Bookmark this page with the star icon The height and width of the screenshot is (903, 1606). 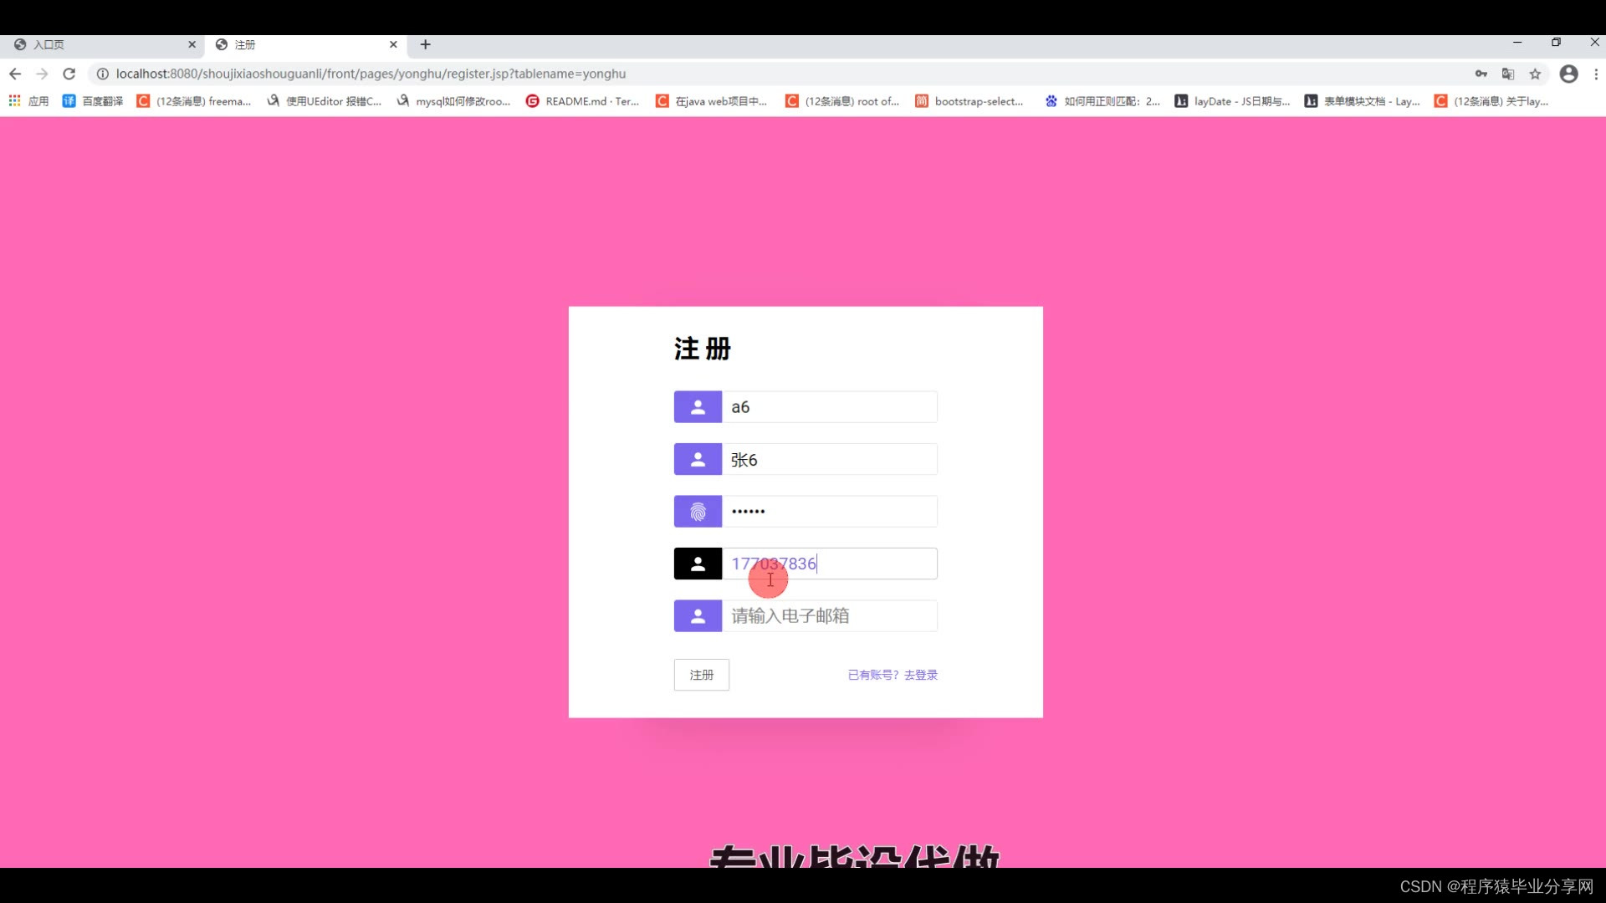coord(1535,74)
